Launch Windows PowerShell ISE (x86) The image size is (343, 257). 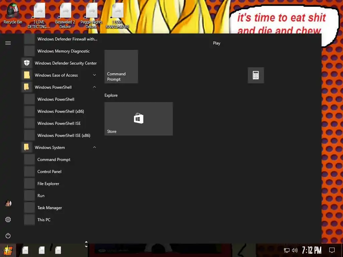click(61, 136)
